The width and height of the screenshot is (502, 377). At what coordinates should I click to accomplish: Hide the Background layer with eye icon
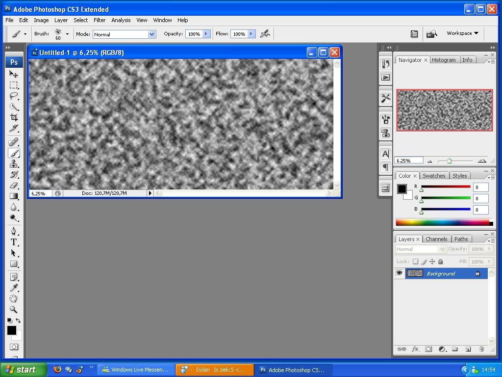pos(400,273)
